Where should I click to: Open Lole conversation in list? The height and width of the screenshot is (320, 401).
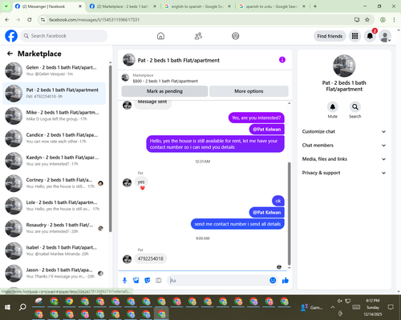55,206
